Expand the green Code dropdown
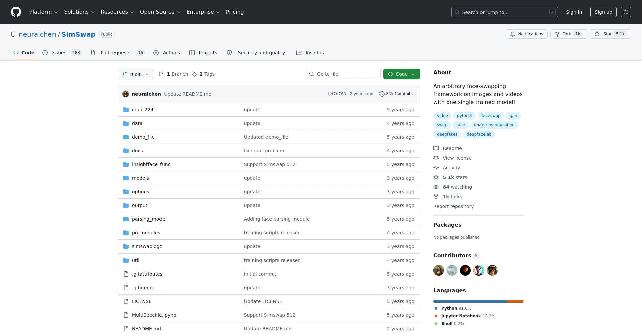 pyautogui.click(x=401, y=74)
